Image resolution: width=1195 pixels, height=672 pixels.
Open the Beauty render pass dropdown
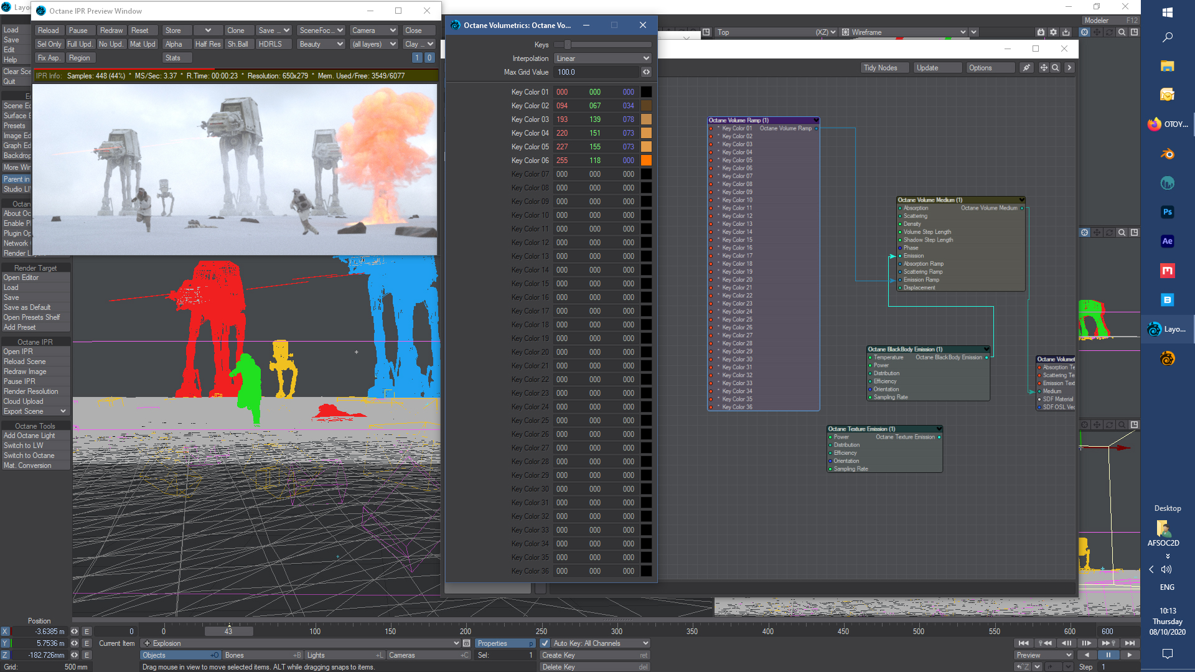coord(321,44)
